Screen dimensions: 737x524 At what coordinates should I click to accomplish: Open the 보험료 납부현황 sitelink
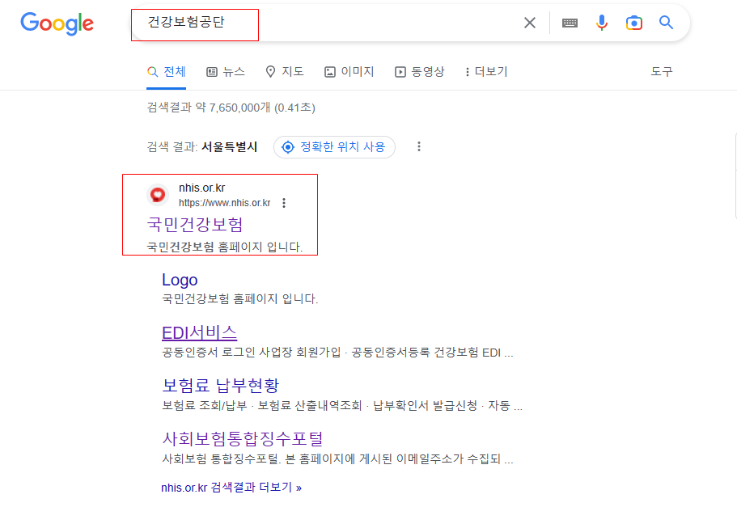tap(220, 386)
